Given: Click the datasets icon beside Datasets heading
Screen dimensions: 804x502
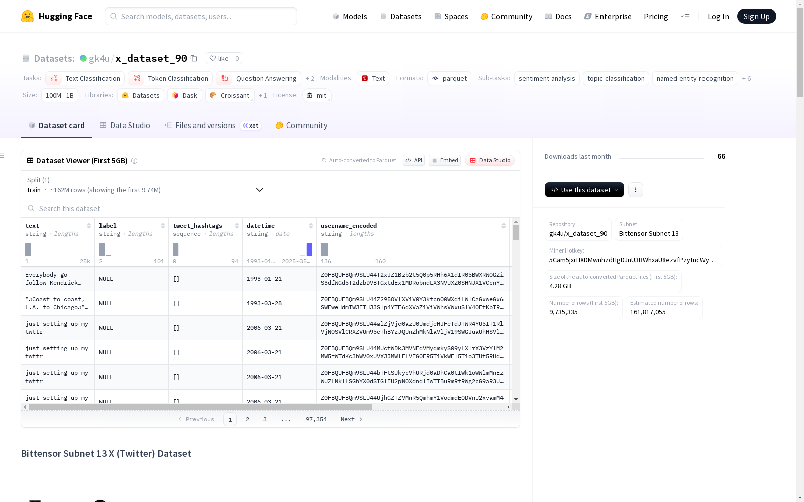Looking at the screenshot, I should (x=26, y=58).
